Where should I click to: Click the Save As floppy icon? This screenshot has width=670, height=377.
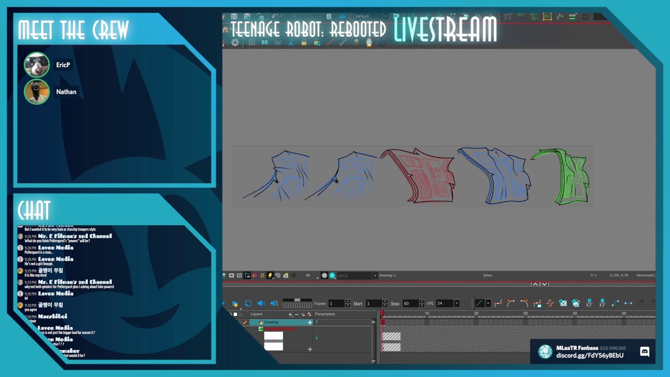click(247, 17)
